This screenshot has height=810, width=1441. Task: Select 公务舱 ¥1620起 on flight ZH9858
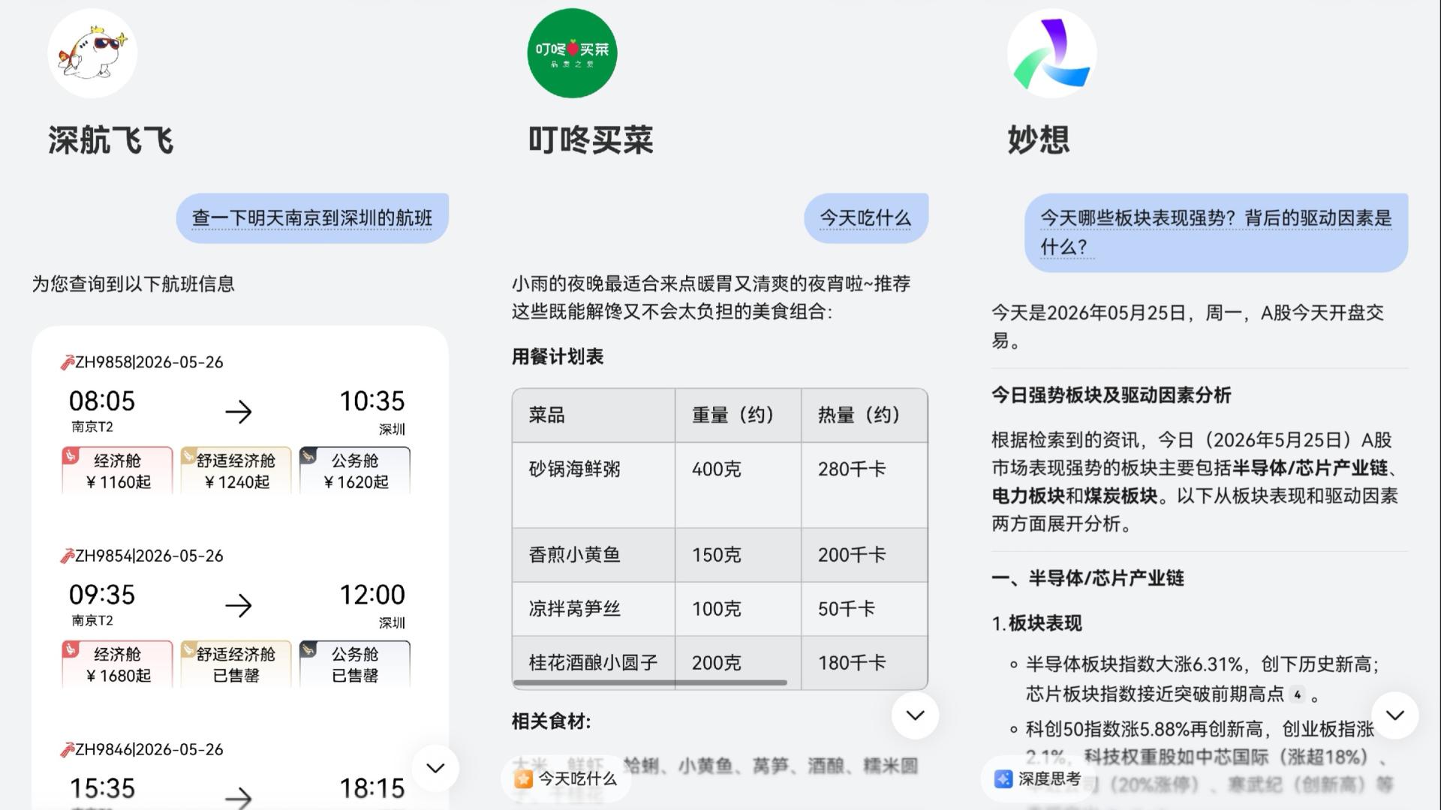[355, 470]
